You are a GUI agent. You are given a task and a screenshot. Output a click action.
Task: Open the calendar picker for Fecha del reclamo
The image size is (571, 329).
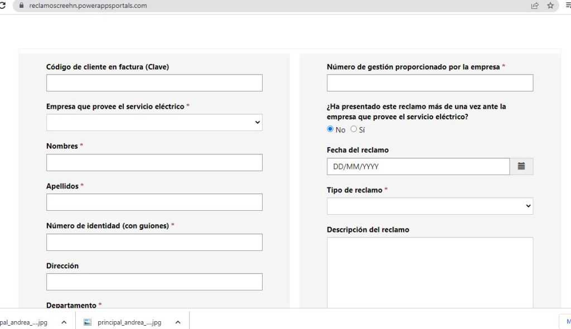click(521, 166)
